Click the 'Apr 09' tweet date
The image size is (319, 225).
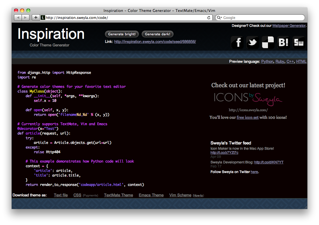(216, 157)
